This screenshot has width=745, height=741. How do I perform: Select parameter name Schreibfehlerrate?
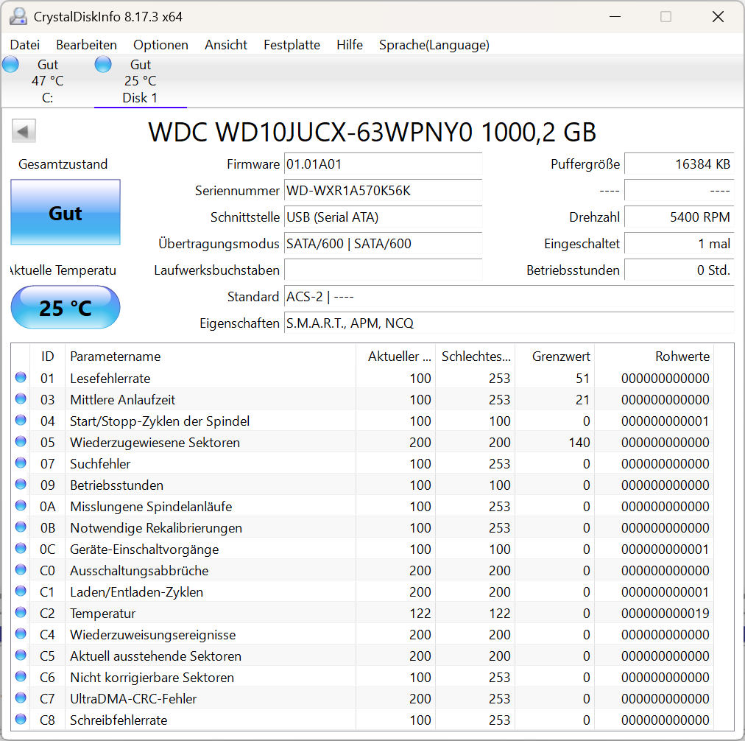click(x=119, y=720)
